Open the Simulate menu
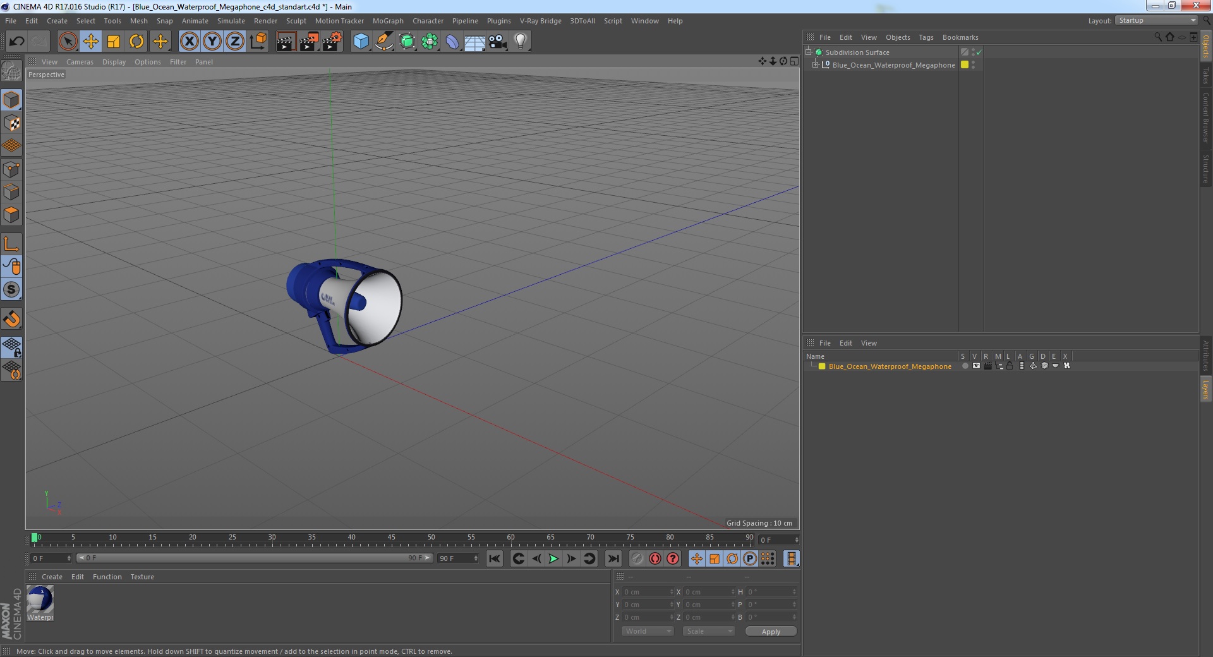The width and height of the screenshot is (1213, 657). tap(231, 21)
